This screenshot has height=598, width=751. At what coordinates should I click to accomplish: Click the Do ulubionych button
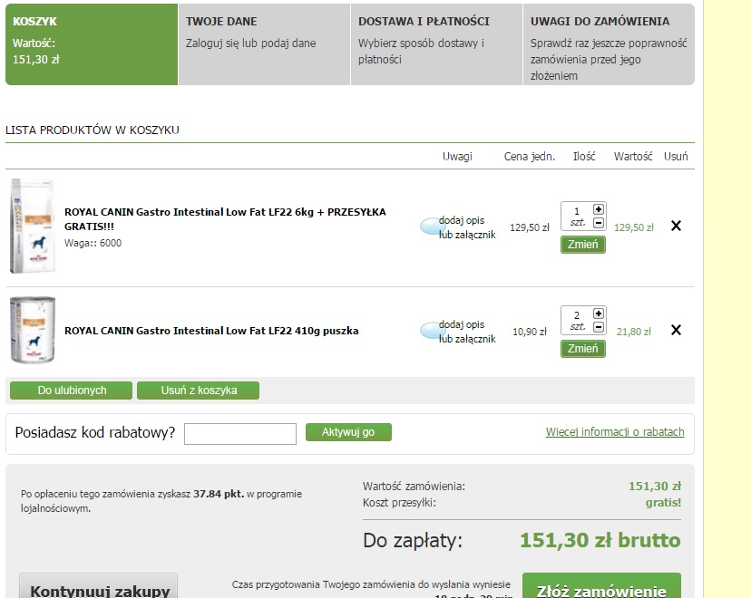click(x=72, y=391)
